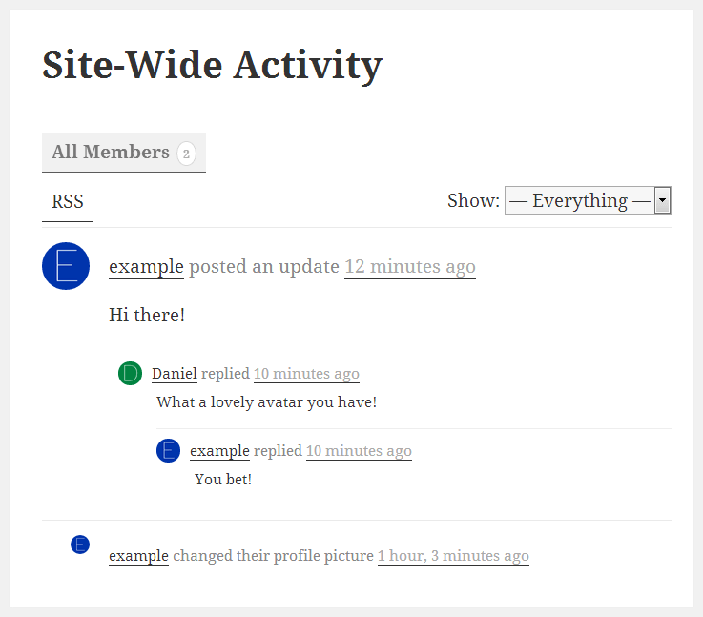Visit Daniel's profile via his name link
The image size is (703, 617).
point(174,374)
